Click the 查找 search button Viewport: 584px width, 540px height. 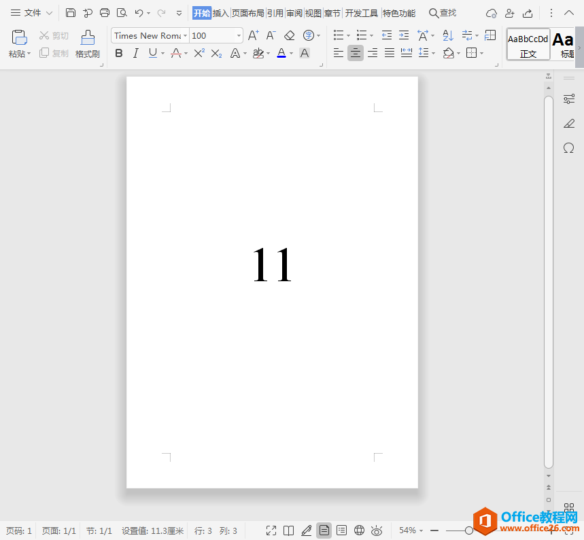[x=443, y=14]
